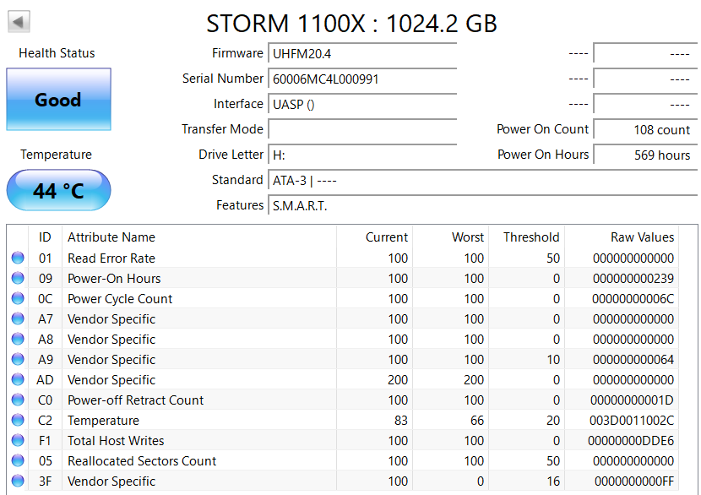Select the Read Error Rate attribute name
Viewport: 701px width, 495px height.
pyautogui.click(x=111, y=258)
